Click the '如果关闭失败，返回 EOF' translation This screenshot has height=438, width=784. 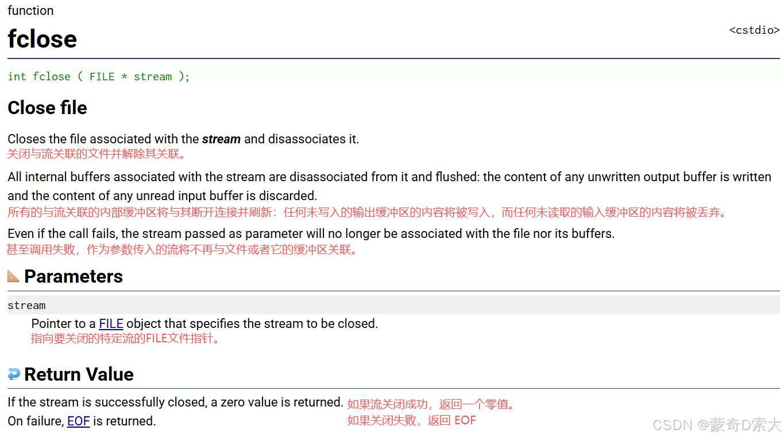pyautogui.click(x=412, y=420)
